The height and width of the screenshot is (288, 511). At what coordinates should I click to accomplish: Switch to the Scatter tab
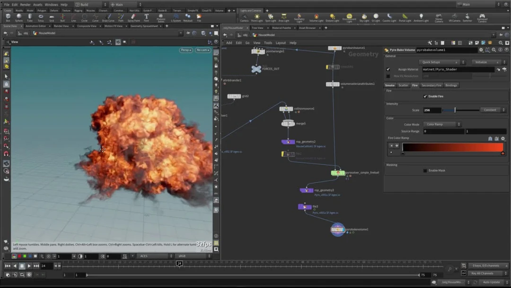403,85
